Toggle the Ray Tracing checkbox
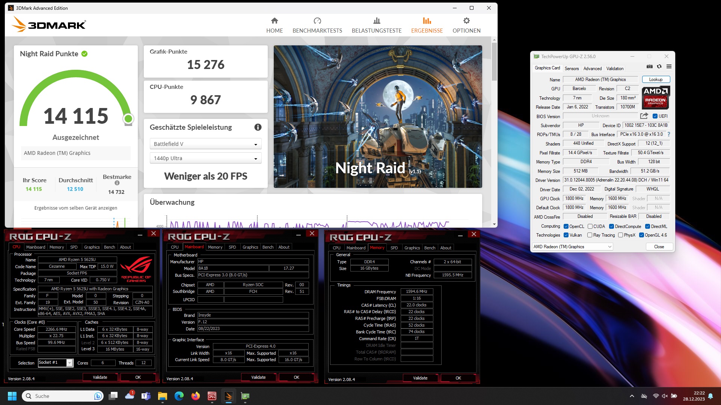Screen dimensions: 721x405 coord(590,235)
